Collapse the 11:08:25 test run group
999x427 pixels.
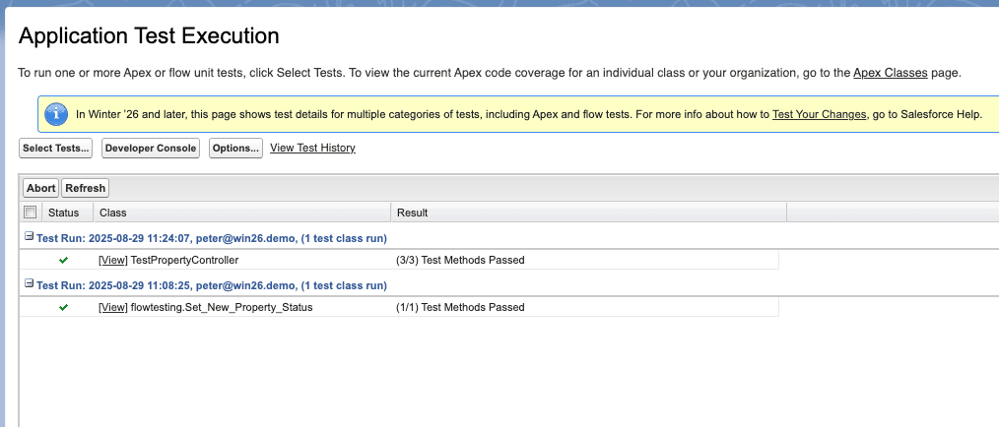[29, 285]
